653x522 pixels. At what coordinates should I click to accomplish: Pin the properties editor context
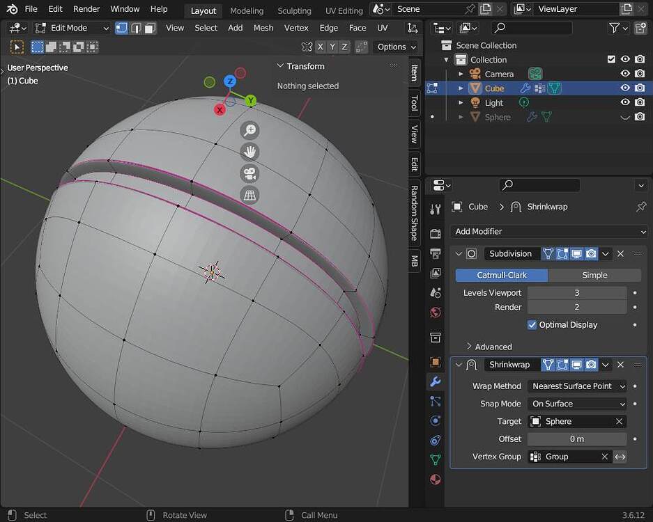point(641,207)
